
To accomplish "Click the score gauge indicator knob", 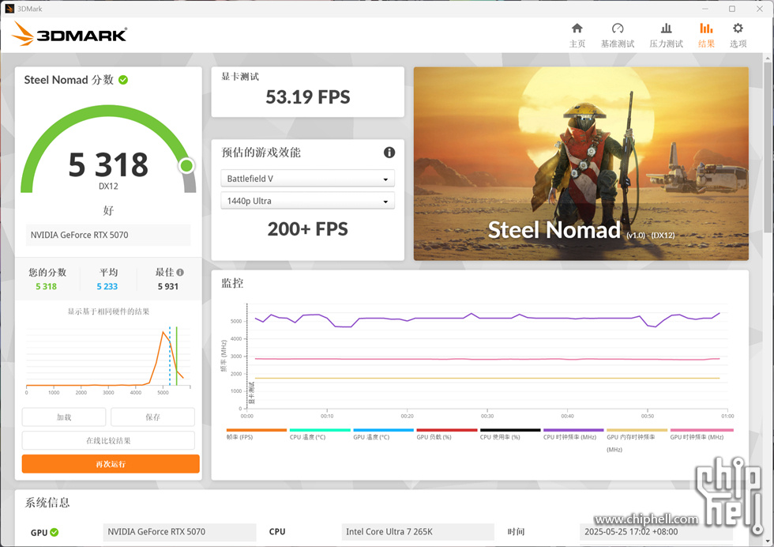I will (186, 165).
